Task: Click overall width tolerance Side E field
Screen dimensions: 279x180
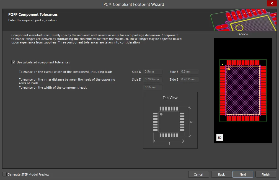Action: pyautogui.click(x=189, y=71)
